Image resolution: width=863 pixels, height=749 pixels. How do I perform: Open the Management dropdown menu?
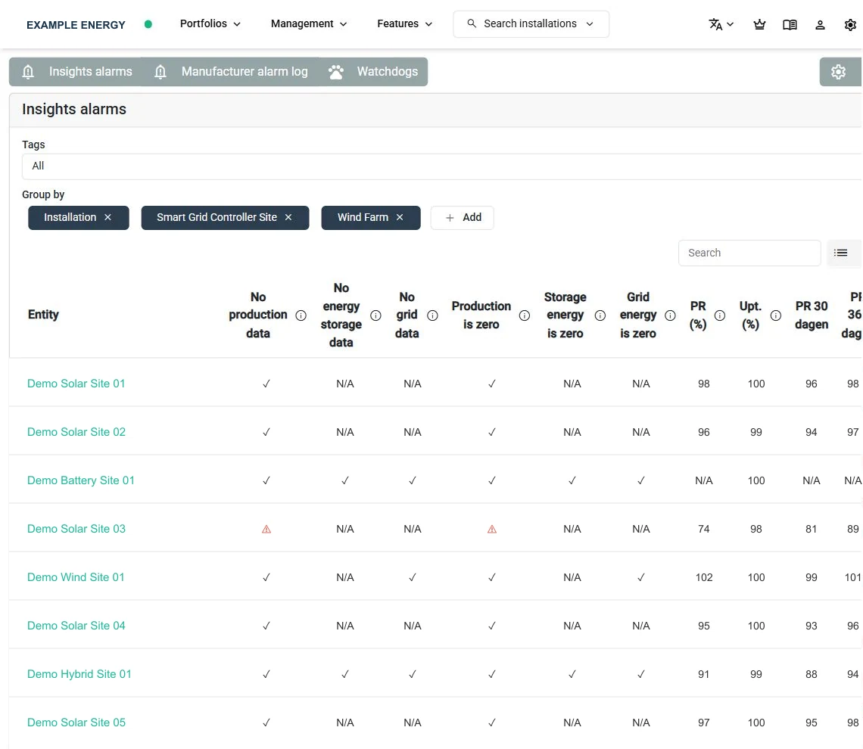click(309, 23)
